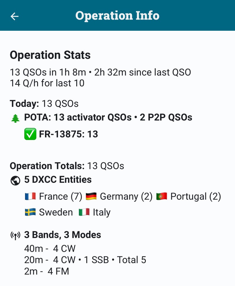Tap the globe icon beside DXCC Entities

(15, 180)
